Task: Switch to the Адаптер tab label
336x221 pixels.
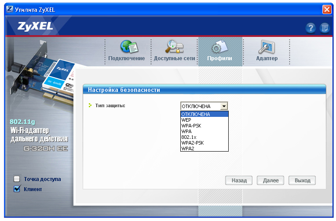Action: (267, 58)
